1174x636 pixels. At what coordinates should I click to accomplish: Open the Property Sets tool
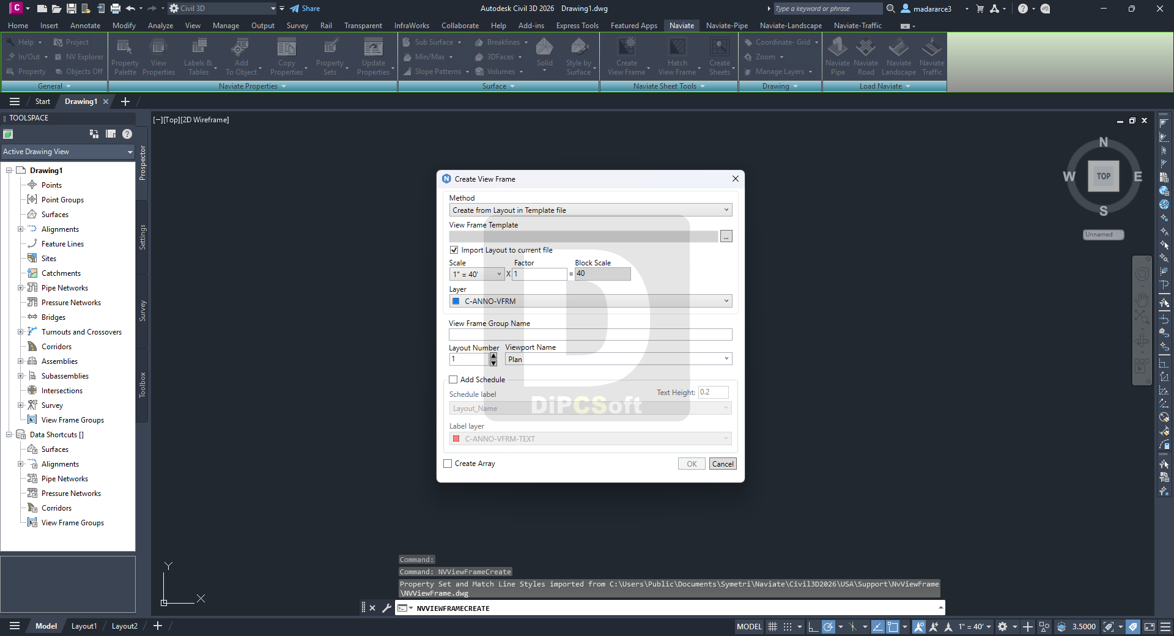pos(330,56)
